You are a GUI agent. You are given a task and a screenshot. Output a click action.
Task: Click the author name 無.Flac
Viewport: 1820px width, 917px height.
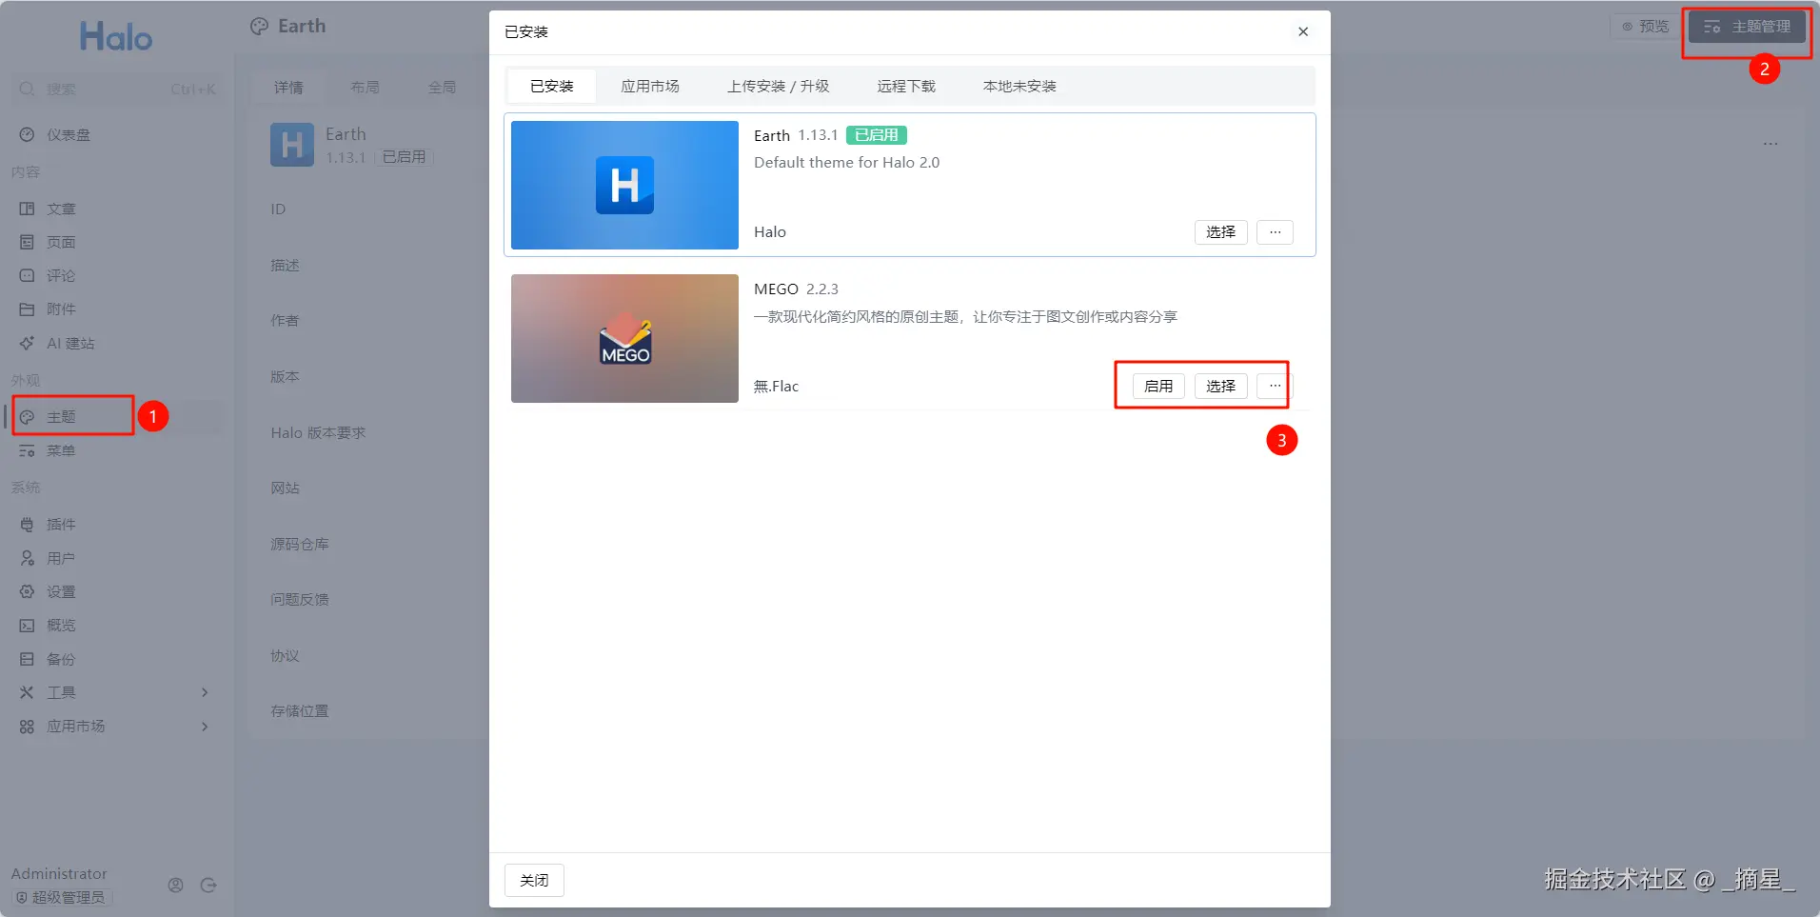(x=776, y=387)
